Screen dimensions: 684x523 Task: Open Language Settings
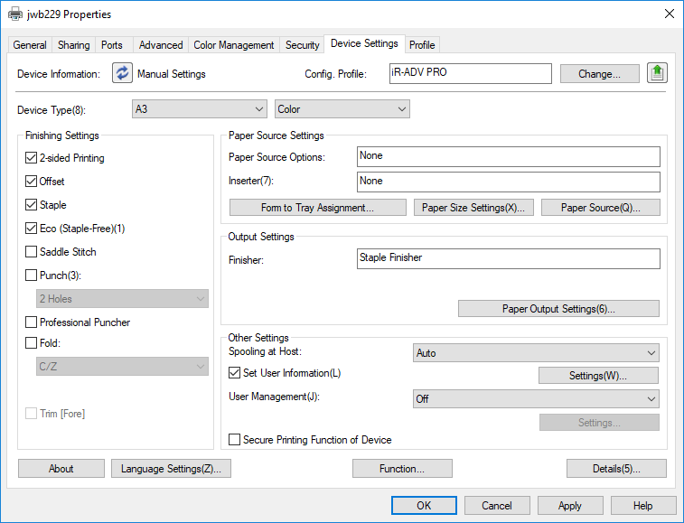click(x=172, y=469)
